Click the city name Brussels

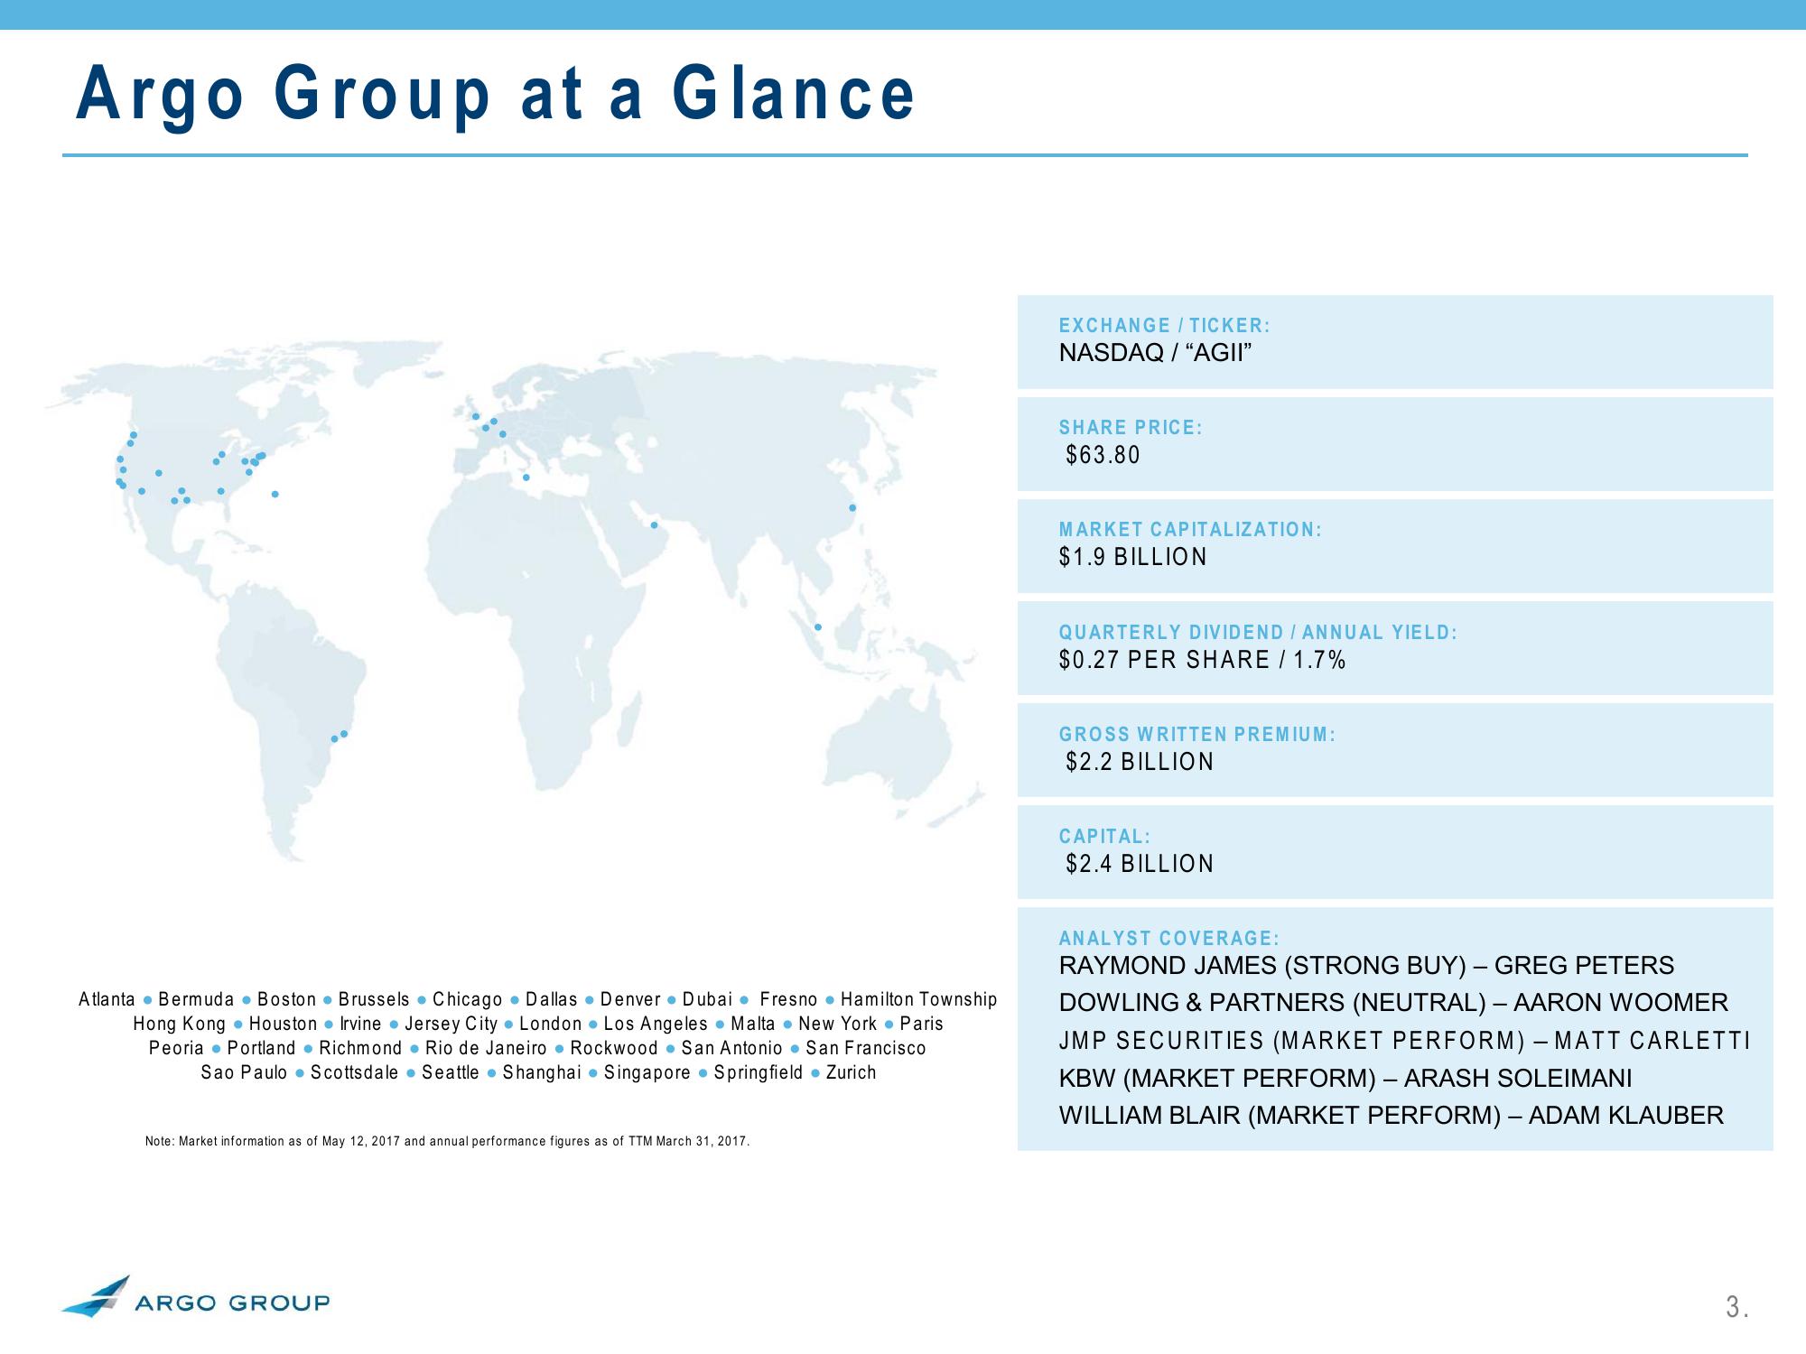[374, 999]
